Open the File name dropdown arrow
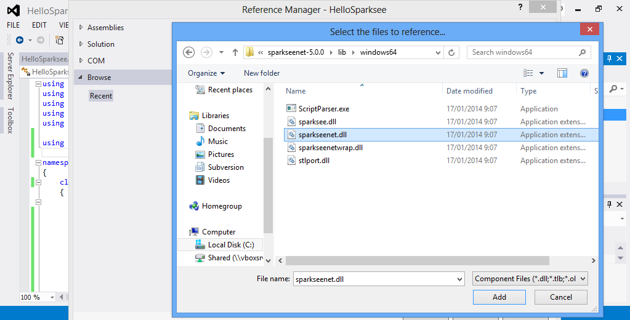The width and height of the screenshot is (630, 320). [x=460, y=279]
